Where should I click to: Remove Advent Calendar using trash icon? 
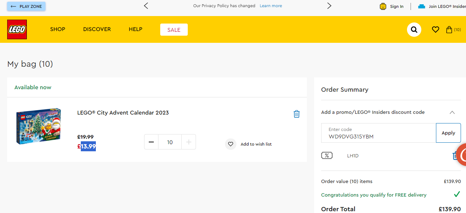click(296, 114)
